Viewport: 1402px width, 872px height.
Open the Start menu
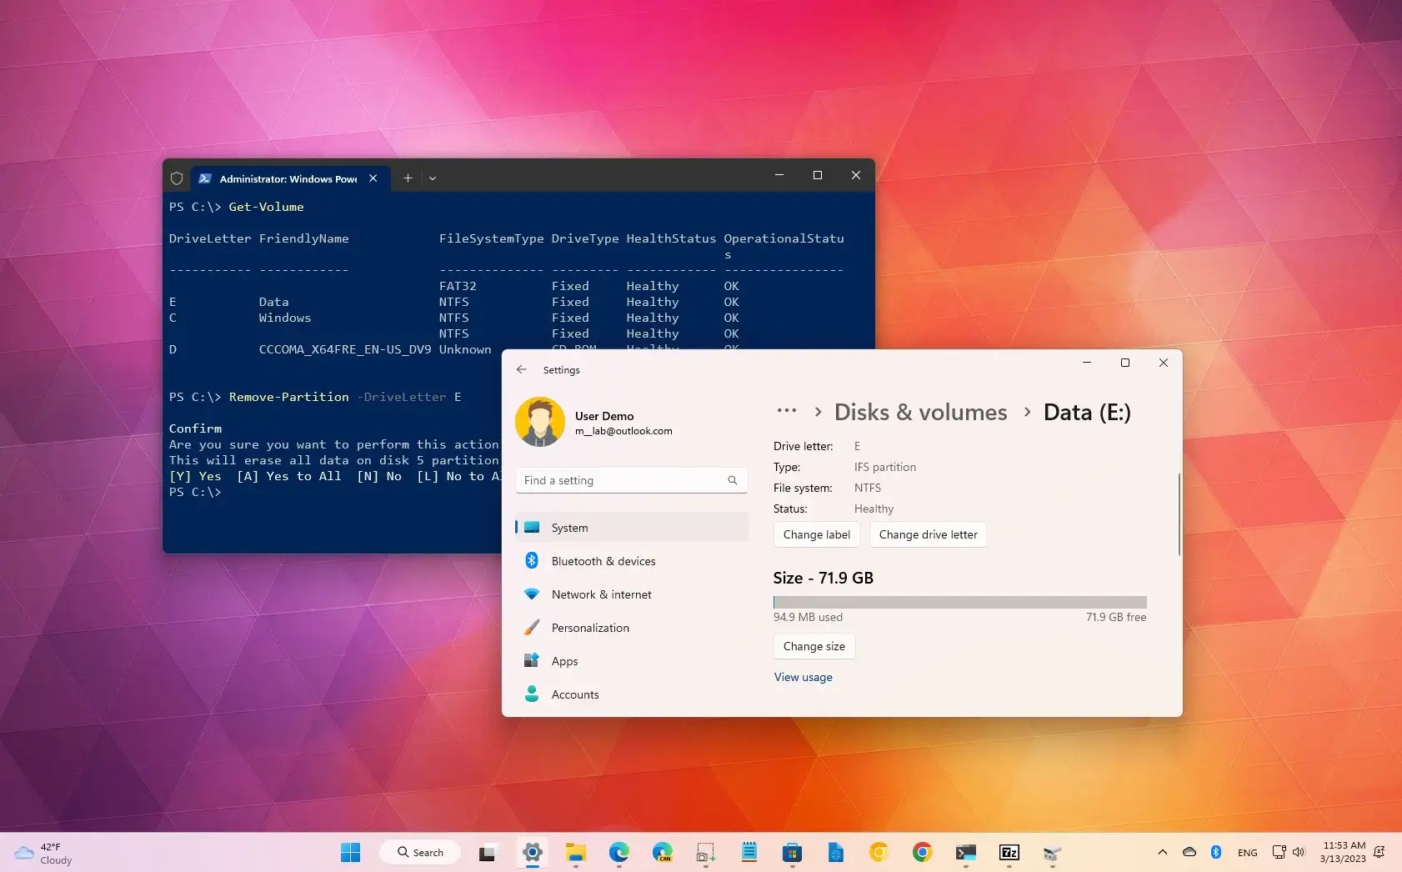[350, 852]
